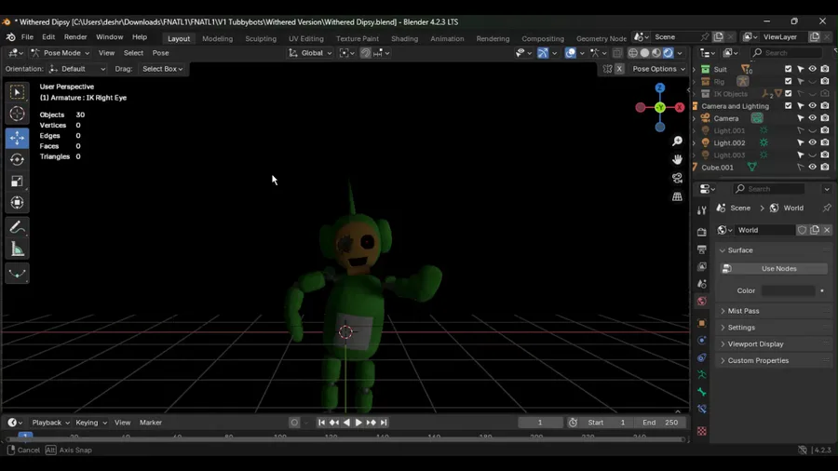Open the Physics properties tab
The height and width of the screenshot is (471, 838).
coord(702,340)
